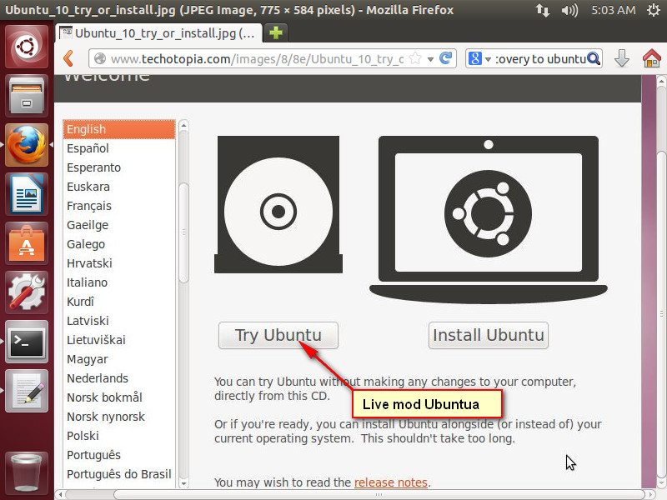Open the network indicator in top panel
667x500 pixels.
click(x=542, y=10)
